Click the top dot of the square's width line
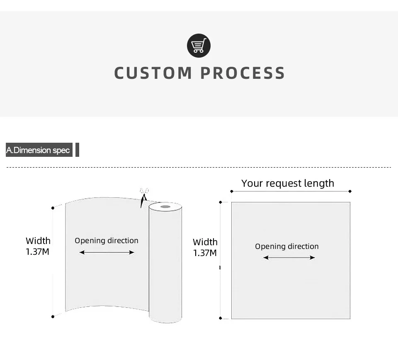The width and height of the screenshot is (398, 346). [x=220, y=202]
